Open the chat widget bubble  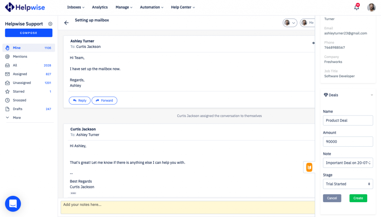13,204
